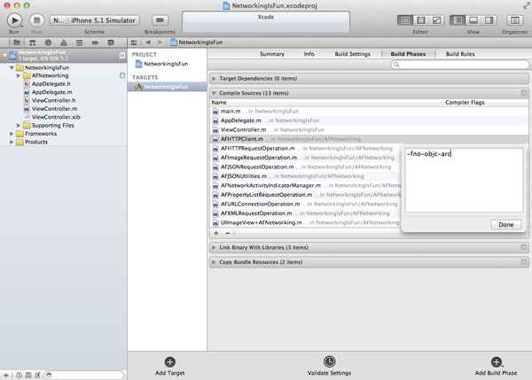The width and height of the screenshot is (532, 380).
Task: Switch to the Info tab
Action: click(x=309, y=54)
